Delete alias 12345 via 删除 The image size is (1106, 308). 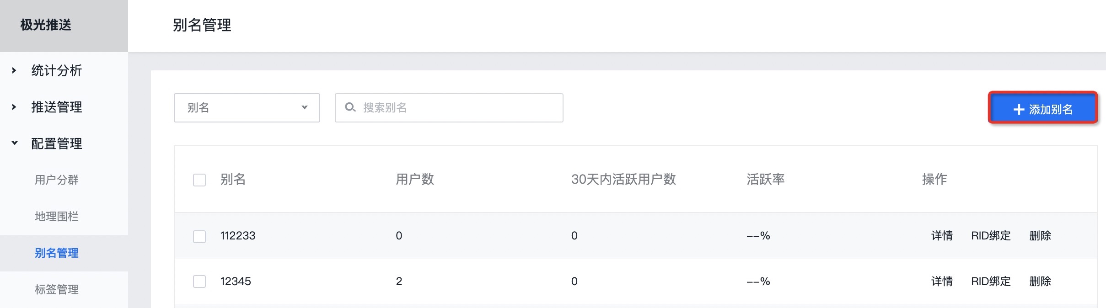coord(1040,281)
